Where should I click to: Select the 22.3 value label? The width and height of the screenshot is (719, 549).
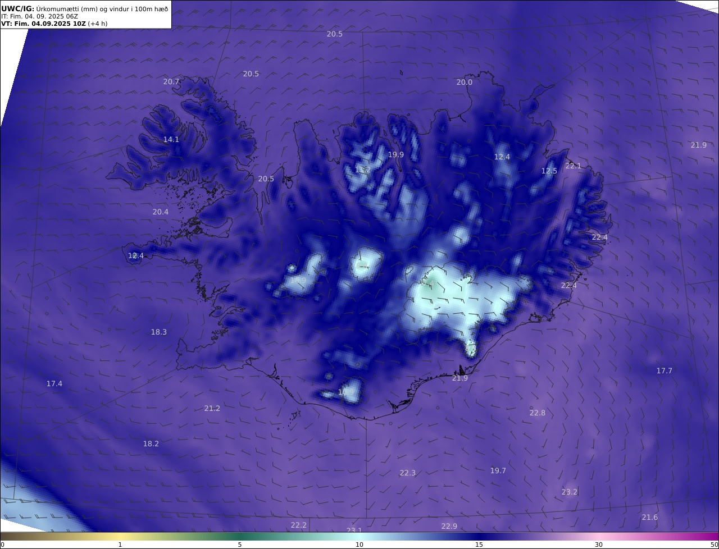[x=408, y=473]
